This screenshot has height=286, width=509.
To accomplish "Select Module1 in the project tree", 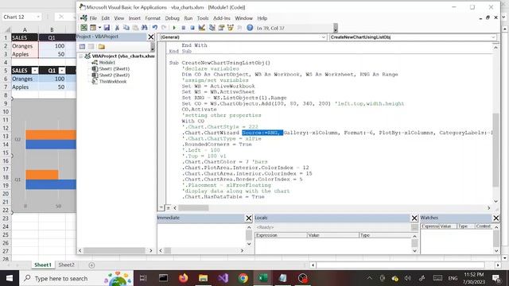I will point(107,62).
